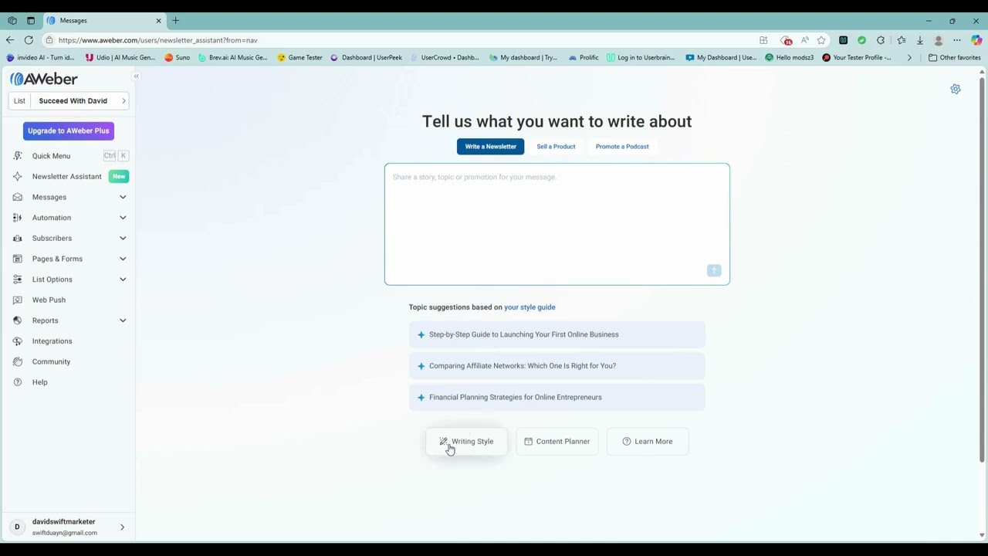Select the Promote a Podcast tab

pyautogui.click(x=622, y=147)
